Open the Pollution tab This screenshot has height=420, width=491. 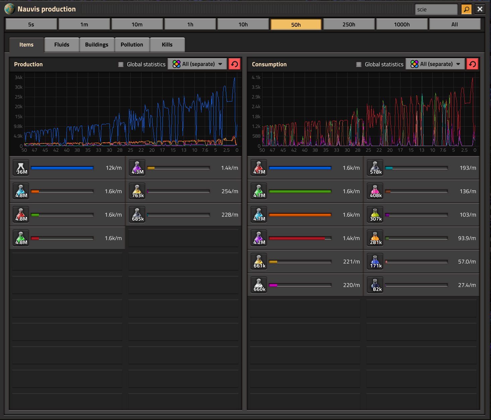click(132, 45)
